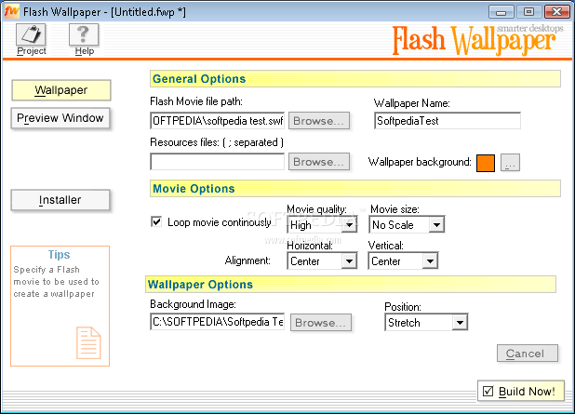Browse for Resources files
This screenshot has width=575, height=414.
[319, 162]
